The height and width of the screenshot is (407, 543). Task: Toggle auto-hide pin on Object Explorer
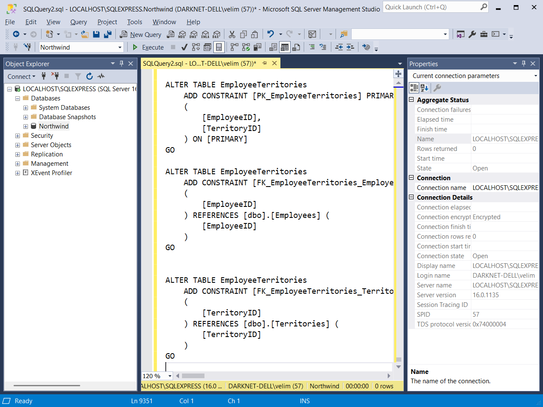[x=121, y=64]
